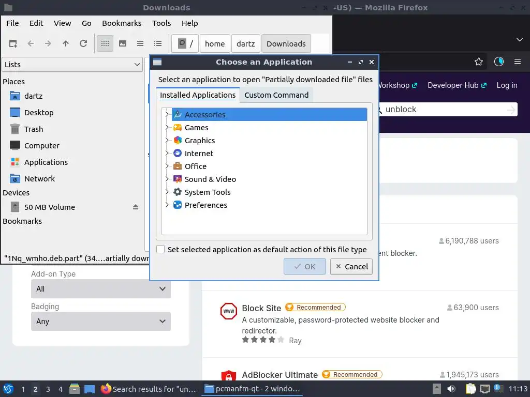Click the root path button
530x397 pixels.
coord(185,43)
